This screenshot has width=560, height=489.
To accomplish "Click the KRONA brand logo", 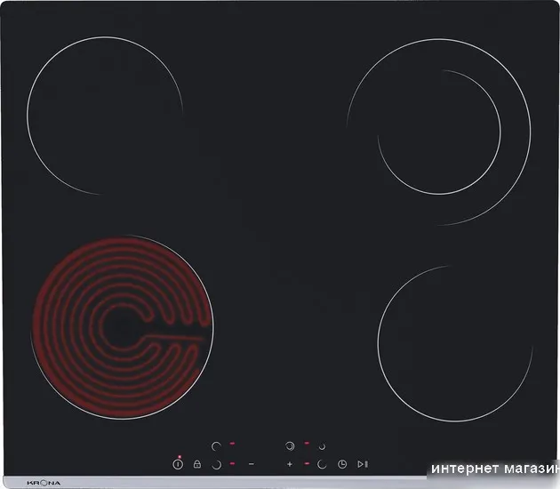I will pos(44,483).
